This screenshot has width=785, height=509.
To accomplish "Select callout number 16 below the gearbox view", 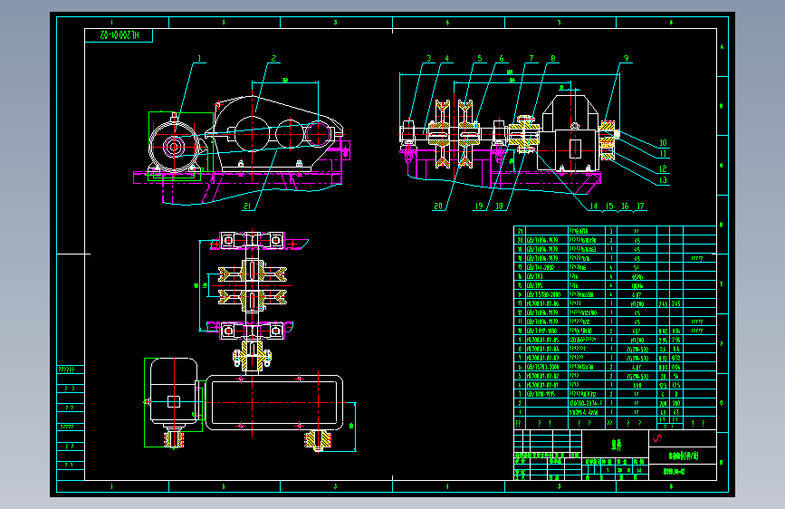I will coord(625,206).
